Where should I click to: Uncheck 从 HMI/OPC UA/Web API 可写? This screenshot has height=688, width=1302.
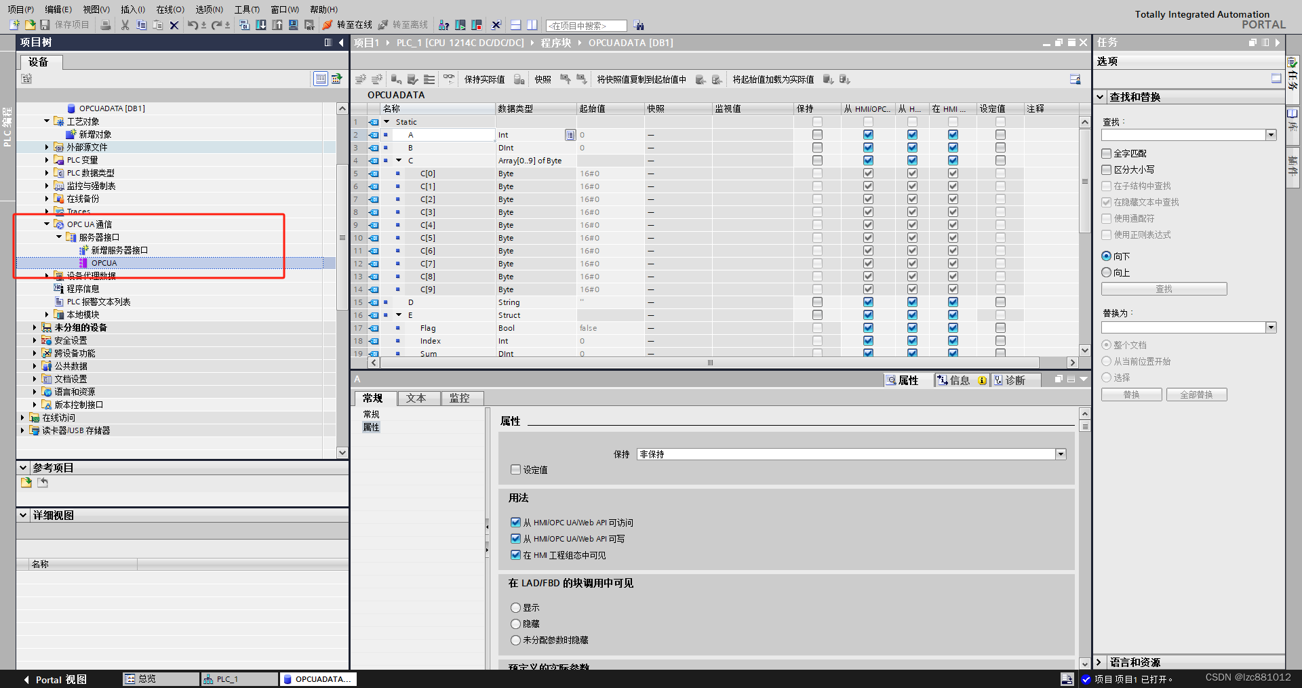point(515,539)
